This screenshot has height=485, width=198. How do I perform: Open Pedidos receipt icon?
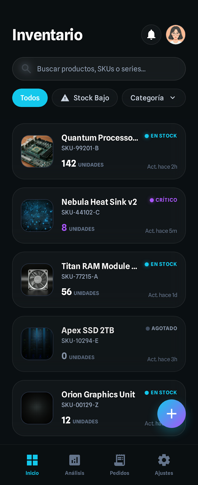(119, 460)
